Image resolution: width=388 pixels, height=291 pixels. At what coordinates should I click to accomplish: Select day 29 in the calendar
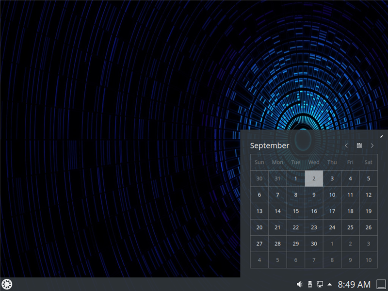(296, 244)
